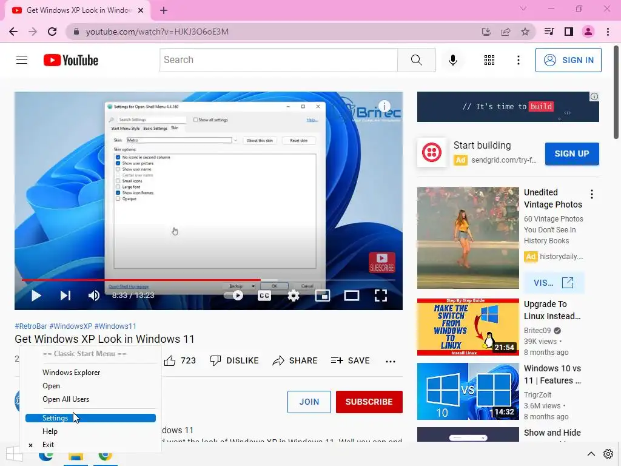This screenshot has width=621, height=466.
Task: Click the SHARE button
Action: (x=295, y=360)
